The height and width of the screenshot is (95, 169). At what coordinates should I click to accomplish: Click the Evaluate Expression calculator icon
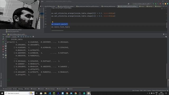click(x=33, y=37)
